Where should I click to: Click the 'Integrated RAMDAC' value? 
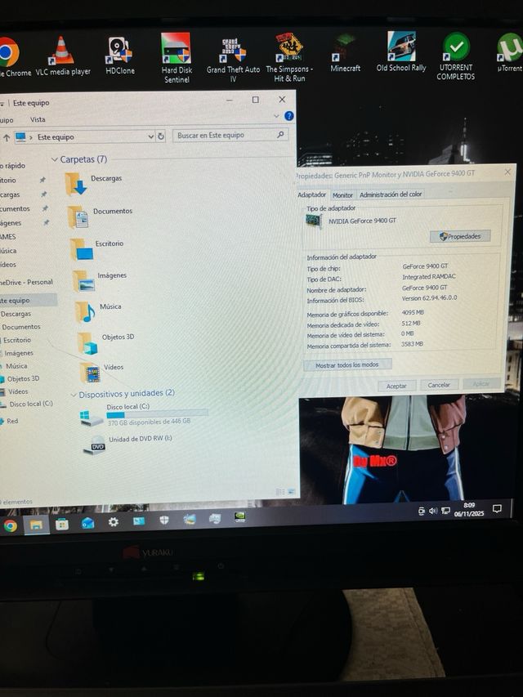tap(429, 276)
